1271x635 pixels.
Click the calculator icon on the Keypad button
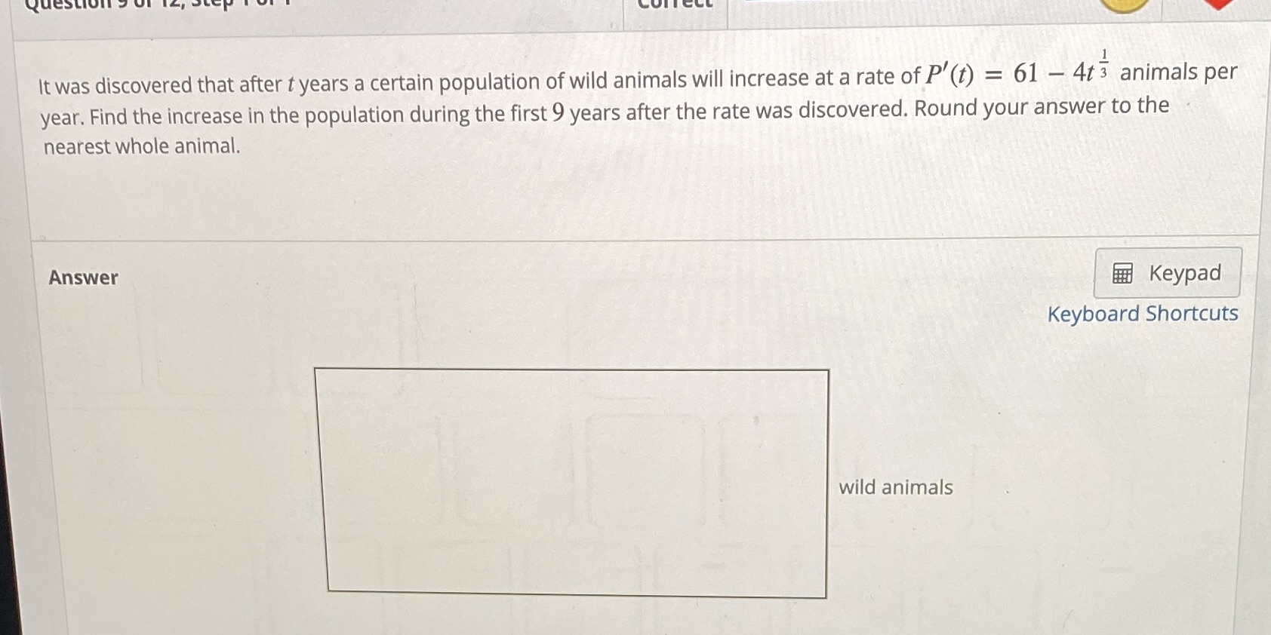click(x=1122, y=273)
